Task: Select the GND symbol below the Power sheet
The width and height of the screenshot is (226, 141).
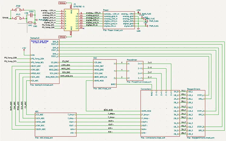Action: (x=139, y=30)
